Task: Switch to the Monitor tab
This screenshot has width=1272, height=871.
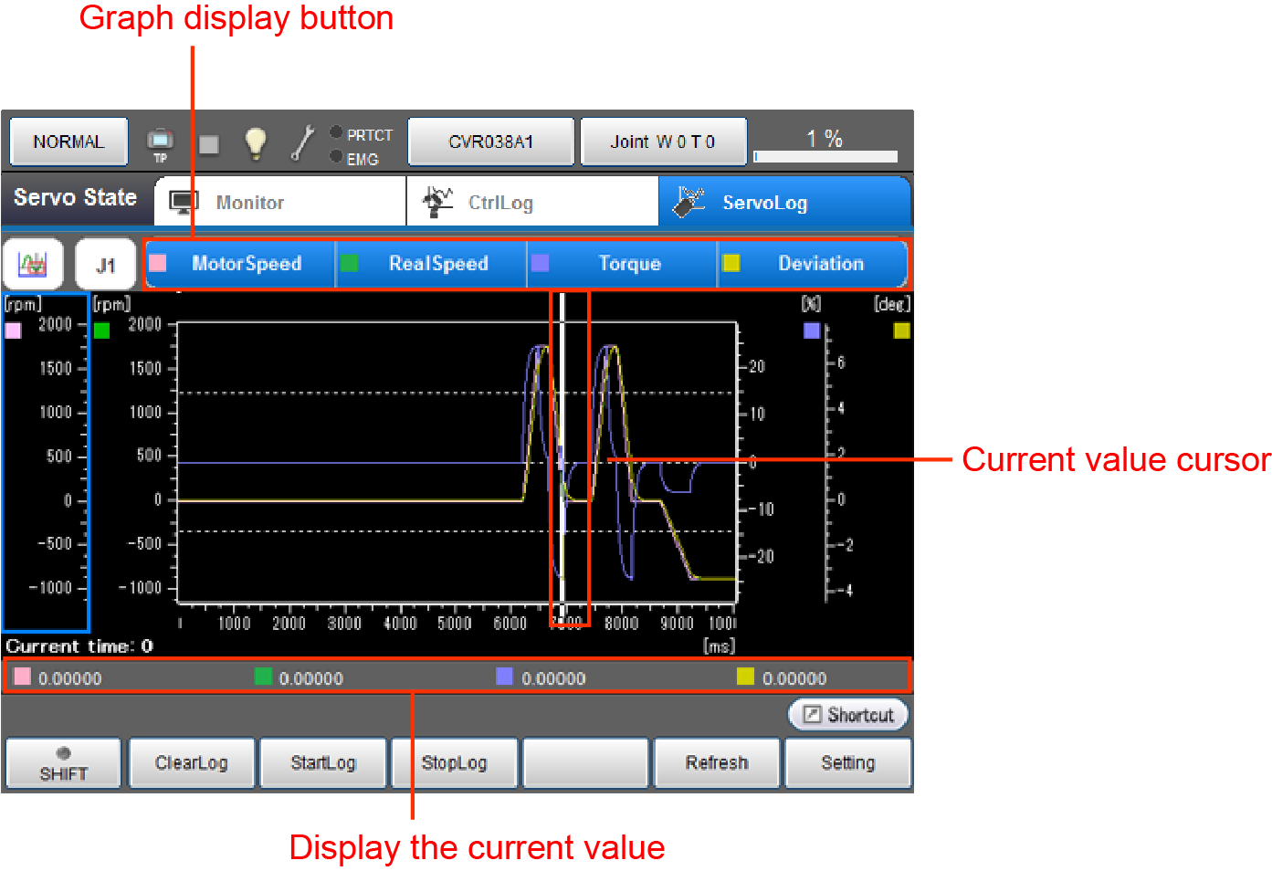Action: pos(279,202)
